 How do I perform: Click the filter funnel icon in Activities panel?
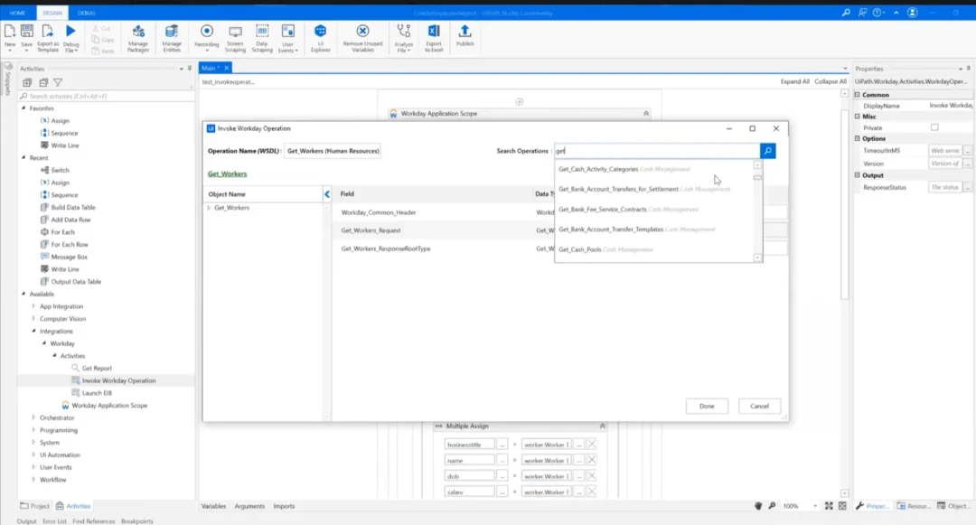(58, 82)
